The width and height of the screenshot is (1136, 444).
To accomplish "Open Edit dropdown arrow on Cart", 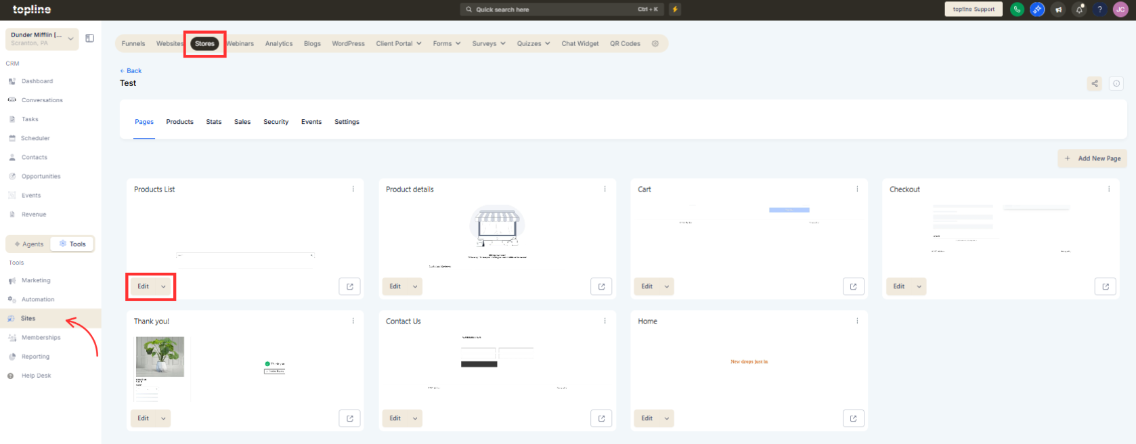I will tap(667, 287).
